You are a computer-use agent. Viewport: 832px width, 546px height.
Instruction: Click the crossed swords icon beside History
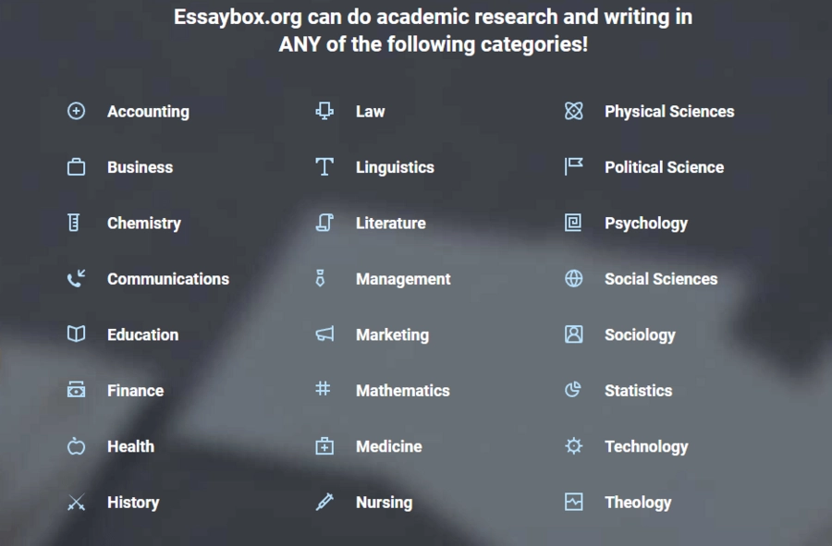pyautogui.click(x=76, y=502)
